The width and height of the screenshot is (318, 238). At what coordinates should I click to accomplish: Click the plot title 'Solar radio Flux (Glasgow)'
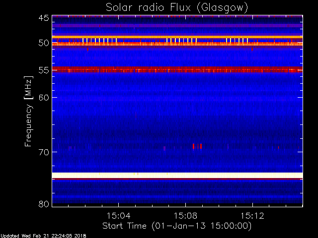tap(177, 7)
